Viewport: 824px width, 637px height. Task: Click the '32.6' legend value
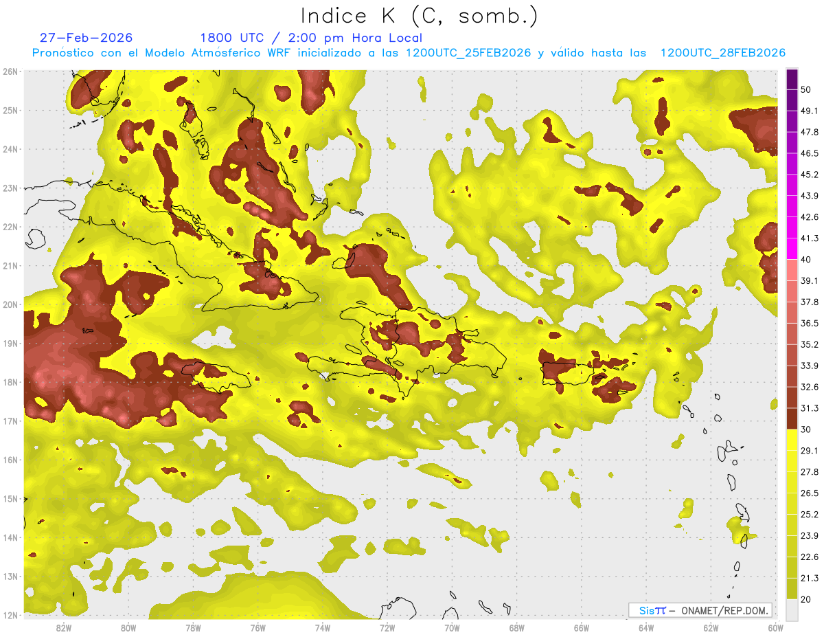point(810,387)
